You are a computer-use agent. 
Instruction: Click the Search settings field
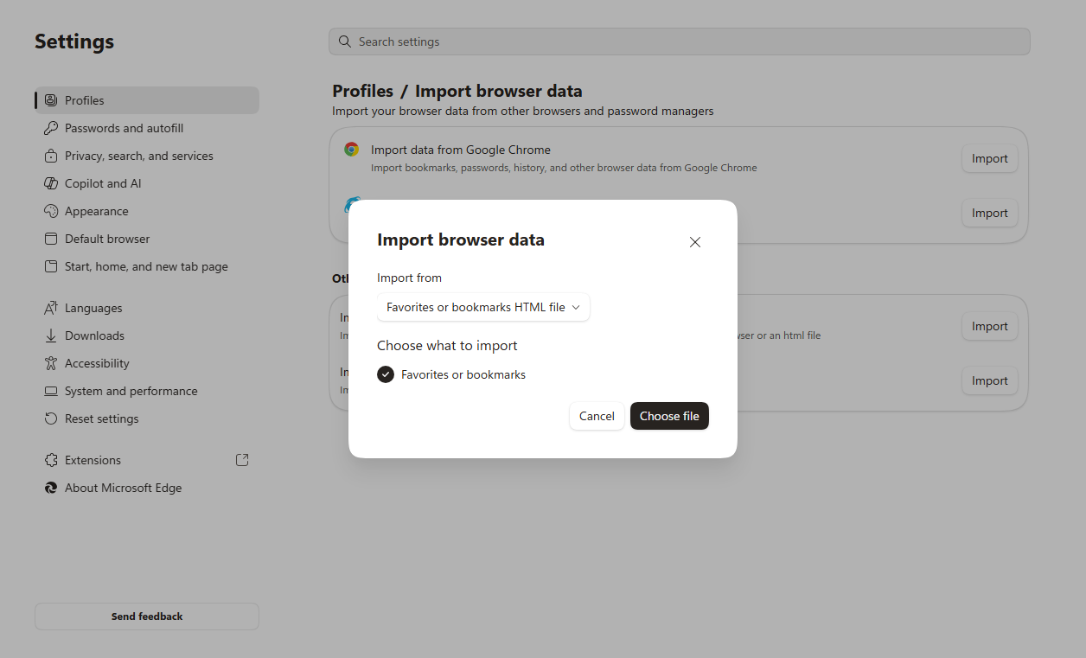[x=680, y=42]
